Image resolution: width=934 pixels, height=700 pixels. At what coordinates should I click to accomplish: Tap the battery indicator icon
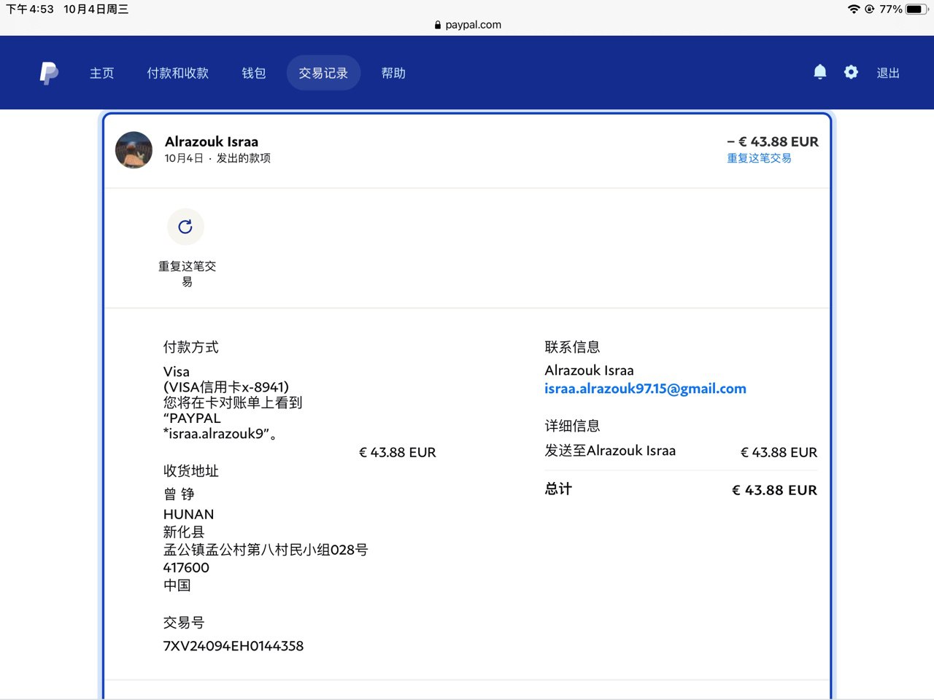[915, 9]
